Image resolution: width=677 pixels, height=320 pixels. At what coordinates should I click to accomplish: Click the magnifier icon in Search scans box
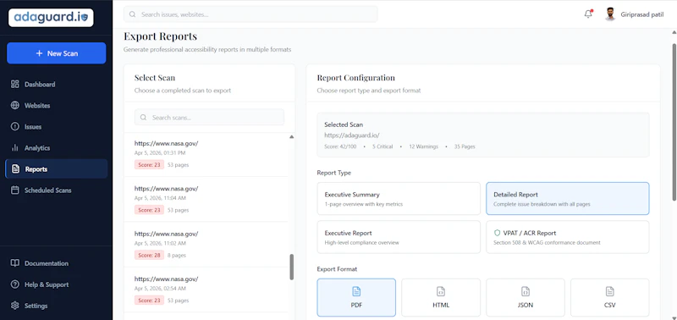tap(143, 118)
